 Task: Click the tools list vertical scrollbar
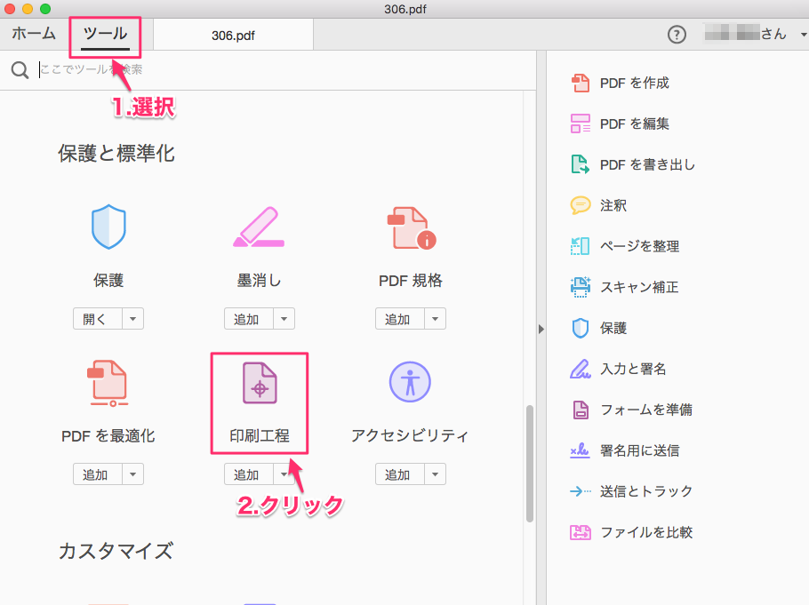[530, 462]
